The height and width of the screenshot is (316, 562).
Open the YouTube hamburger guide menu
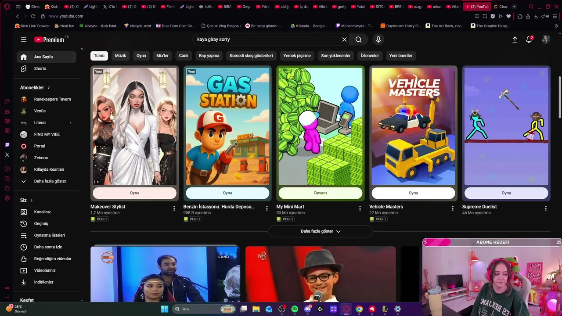click(24, 39)
